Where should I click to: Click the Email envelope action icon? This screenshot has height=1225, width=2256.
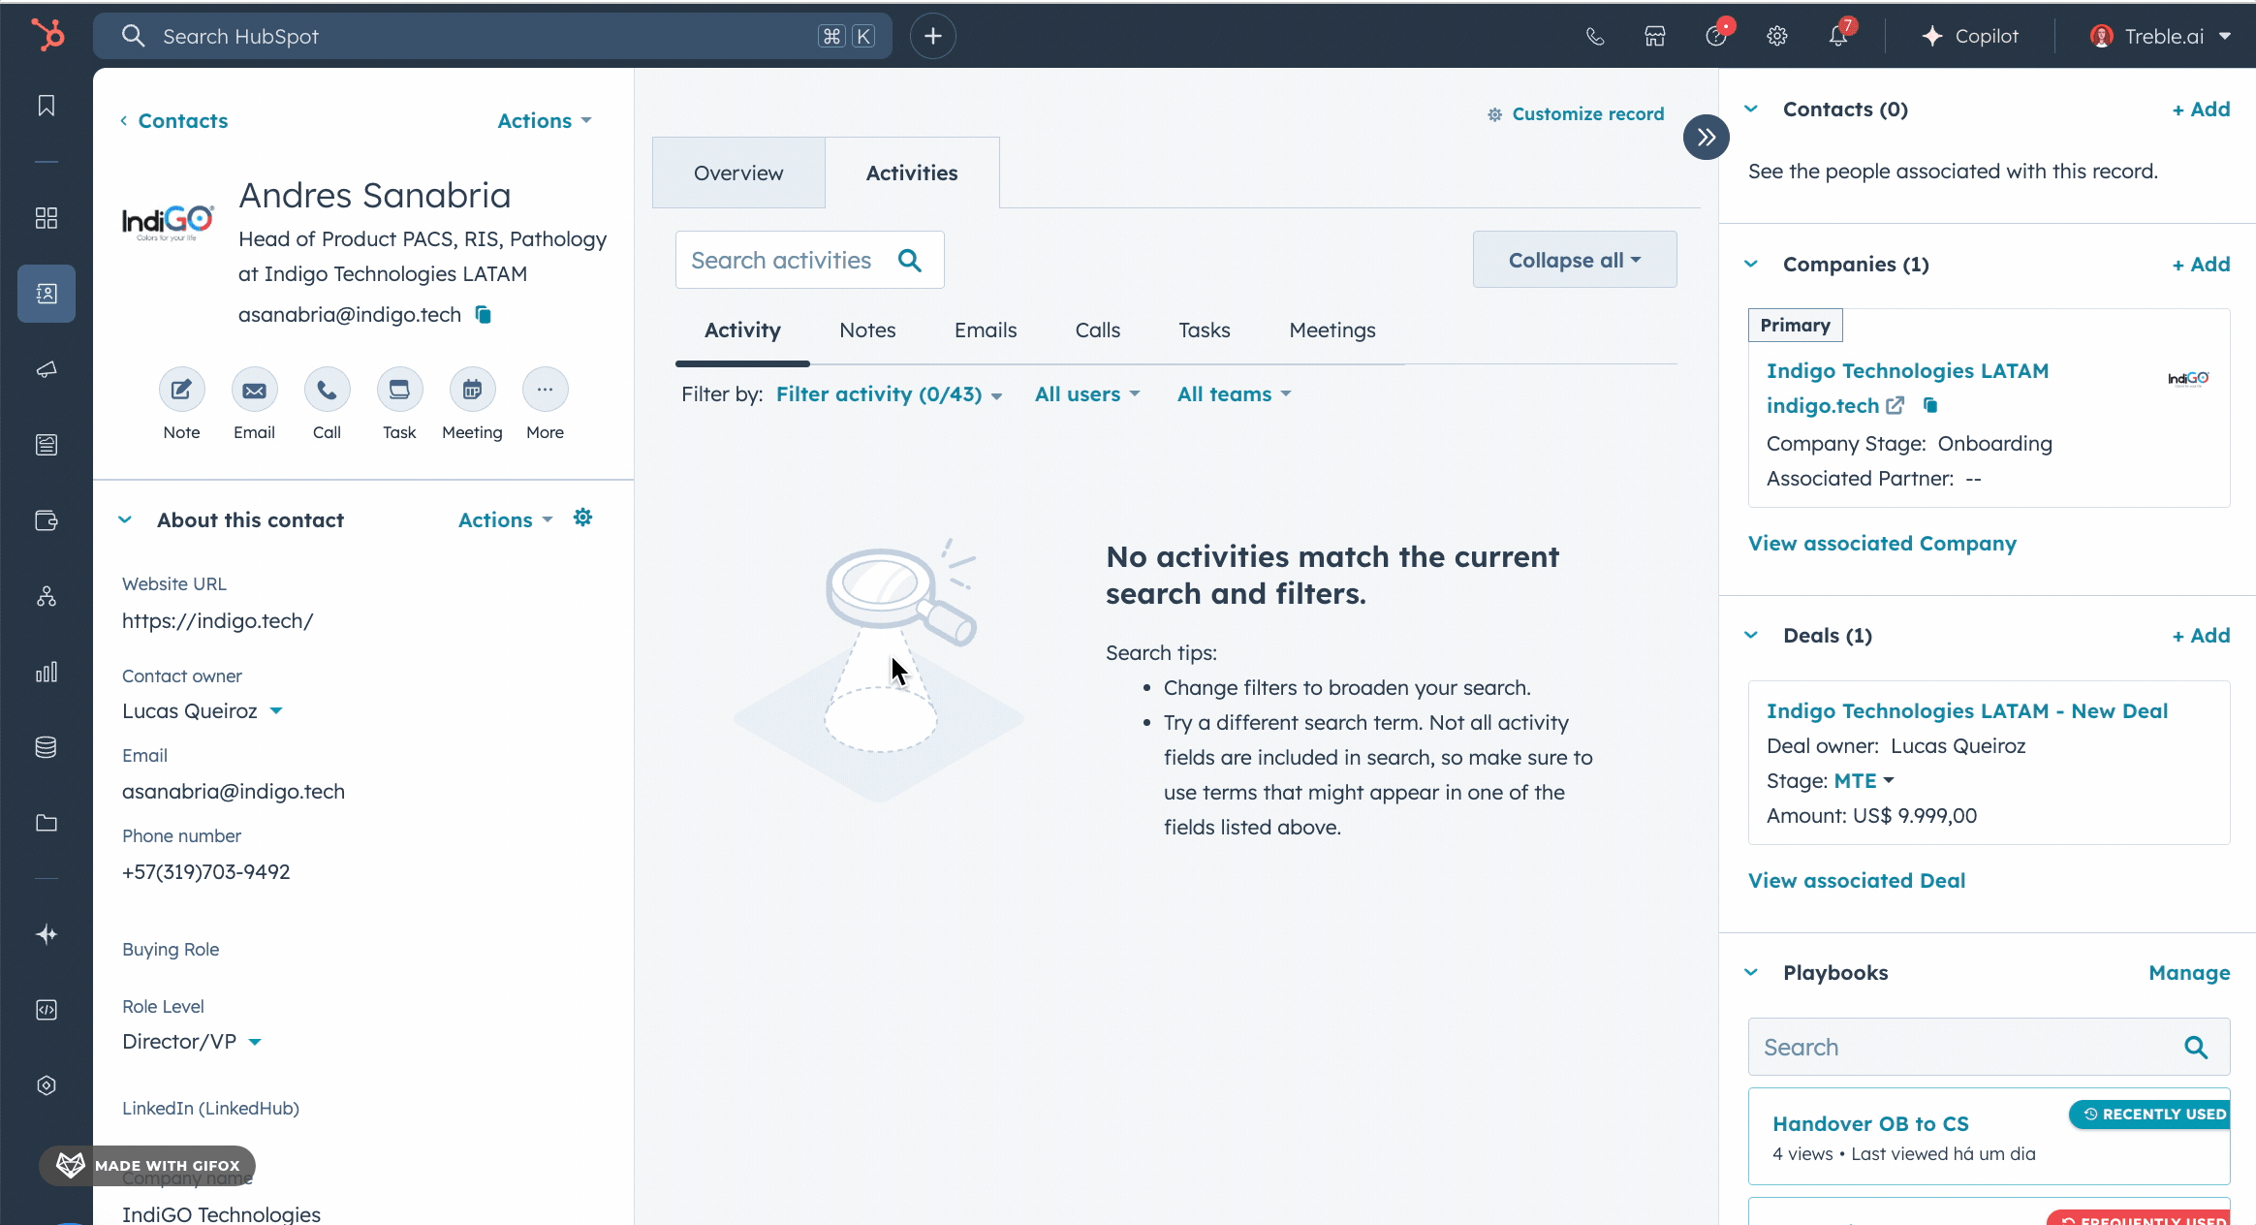[x=254, y=390]
